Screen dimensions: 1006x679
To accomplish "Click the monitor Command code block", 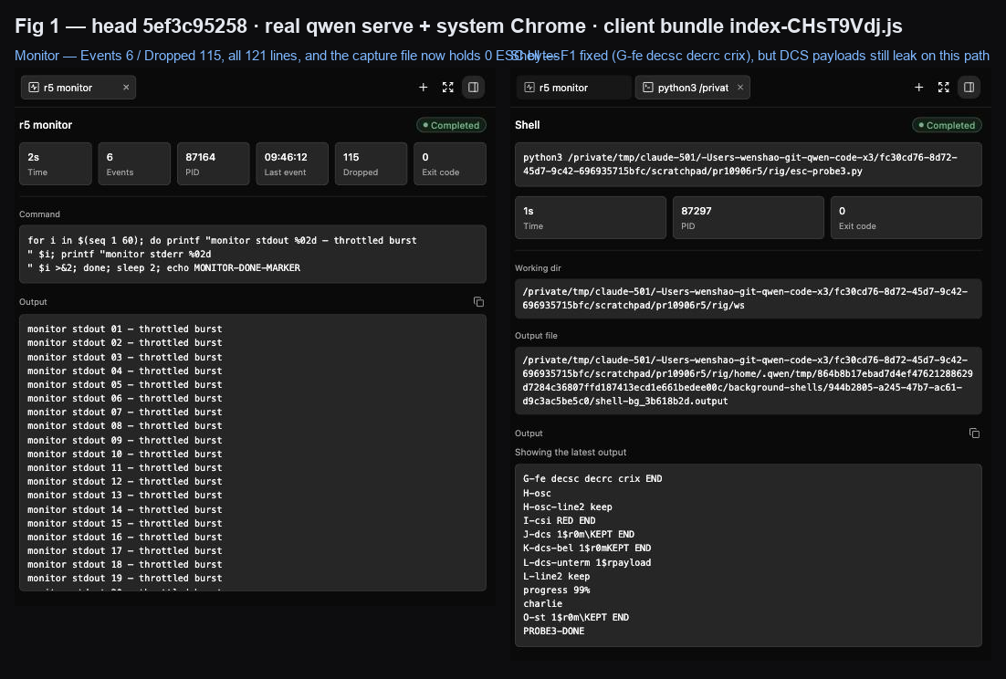I will [253, 254].
